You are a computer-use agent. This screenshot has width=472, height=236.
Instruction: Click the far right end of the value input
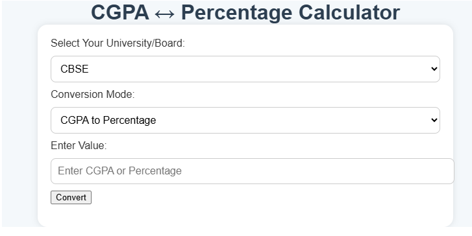point(449,171)
